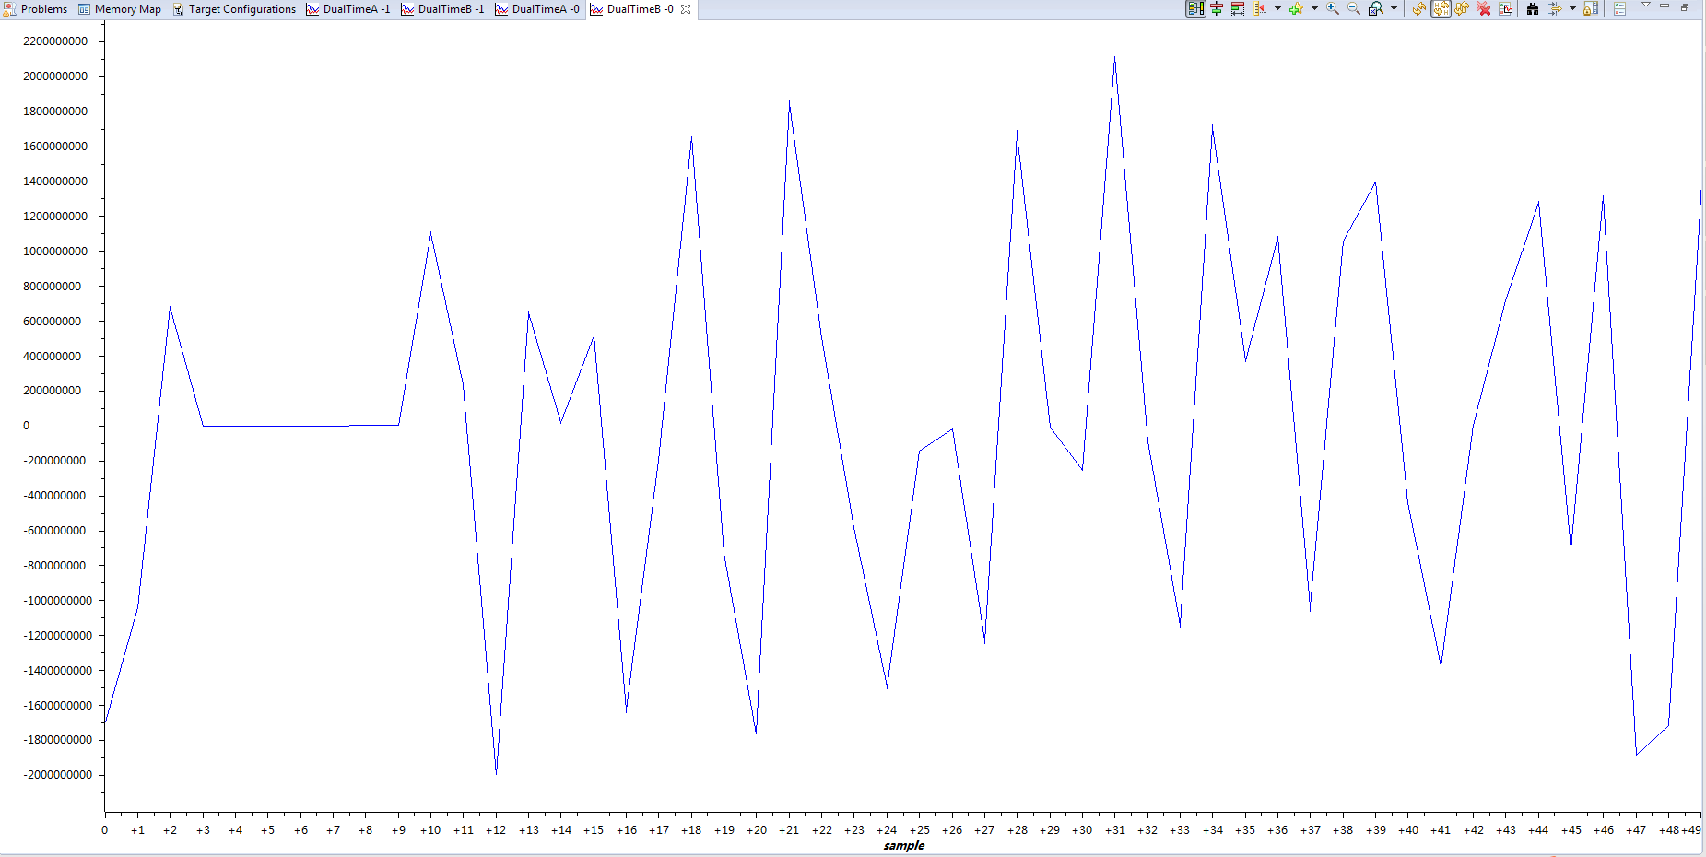Close the DualTimeB -0 tab

(686, 9)
